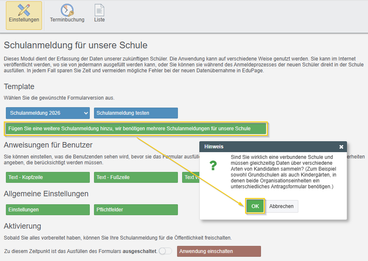
Task: Click the Anwendung einschalten button
Action: point(219,251)
